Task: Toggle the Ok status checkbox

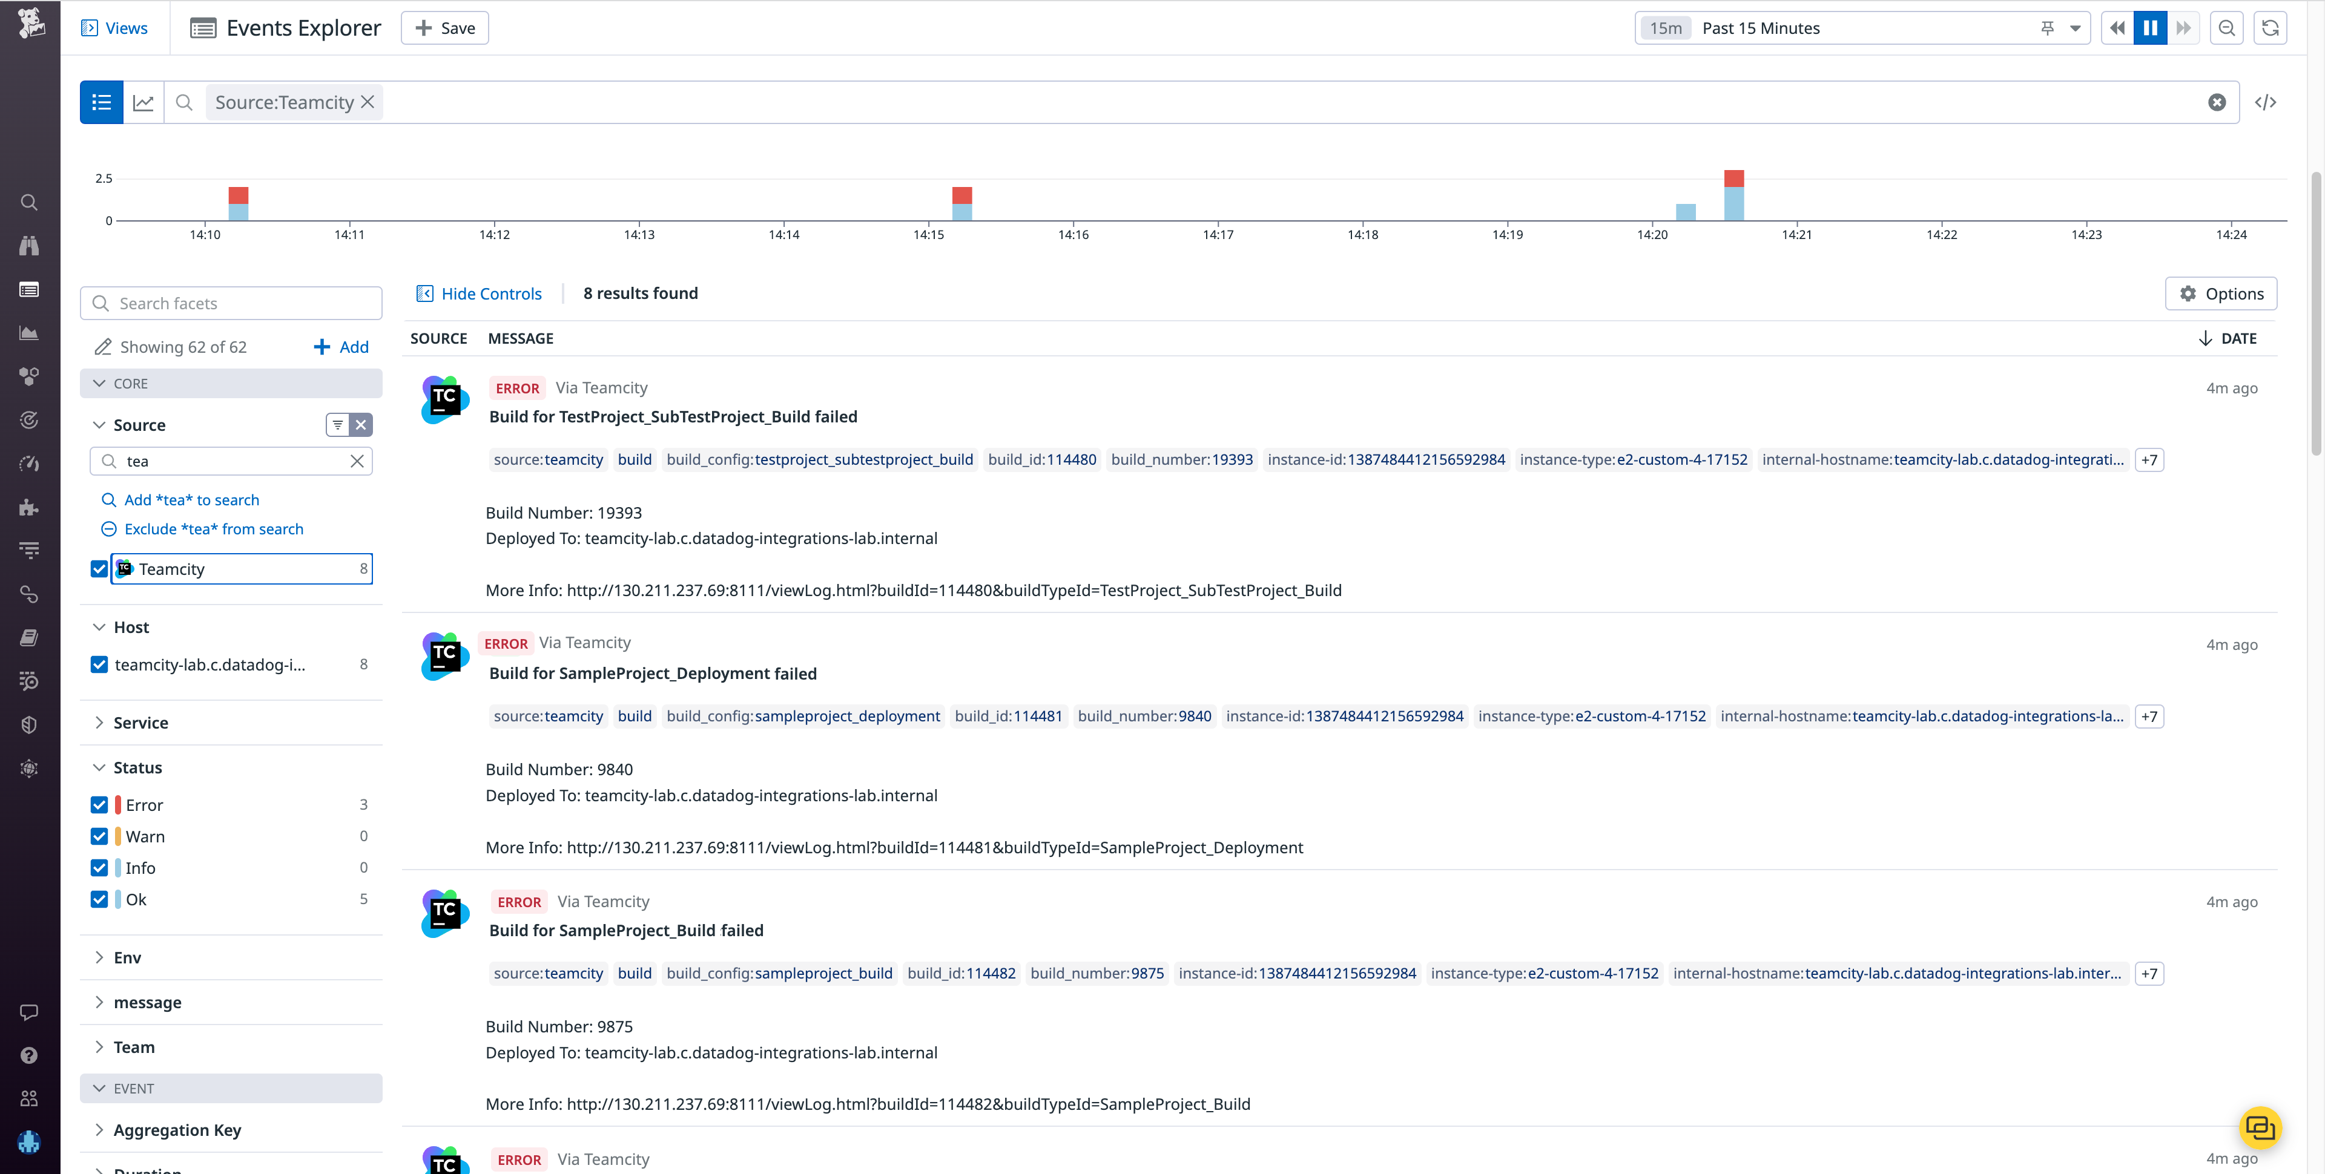Action: pos(99,900)
